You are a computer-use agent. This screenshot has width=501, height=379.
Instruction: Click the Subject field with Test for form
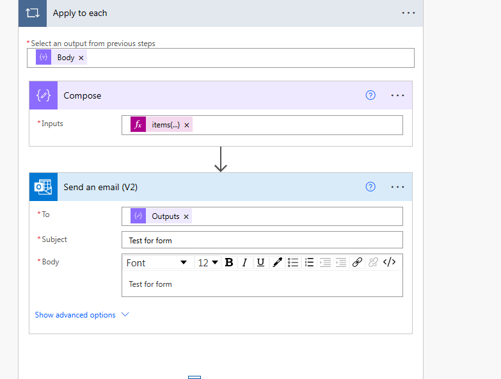coord(262,240)
